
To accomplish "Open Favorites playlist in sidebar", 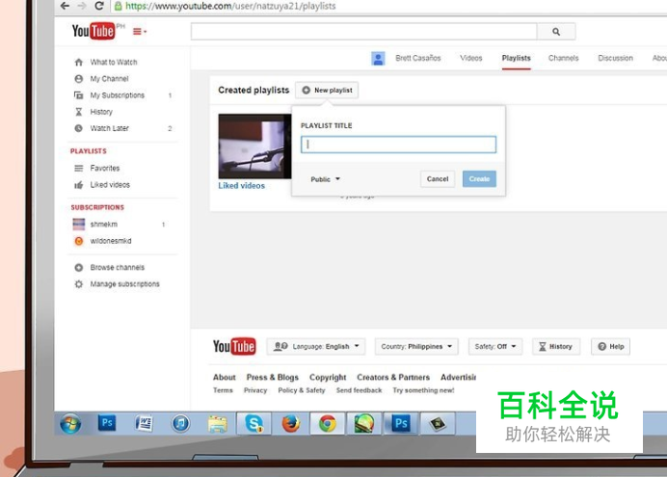I will 105,169.
